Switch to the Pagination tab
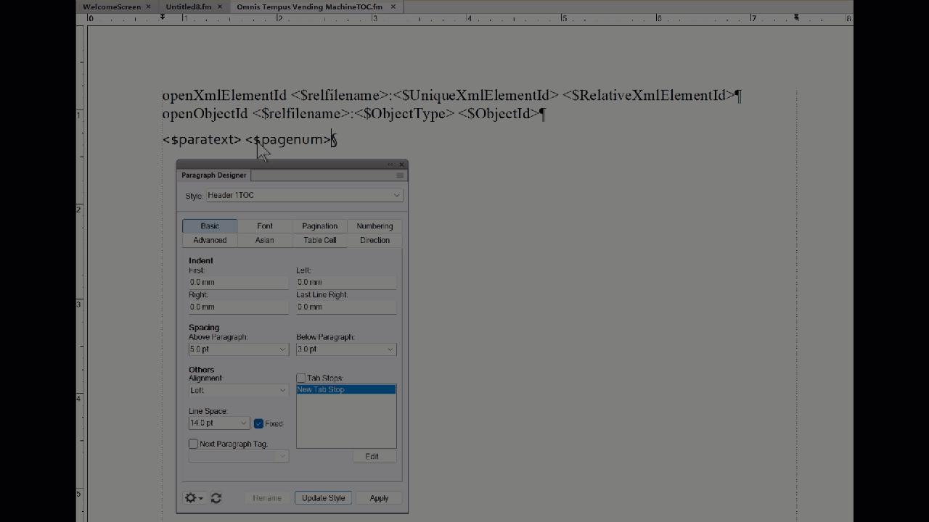Viewport: 929px width, 522px height. point(319,226)
